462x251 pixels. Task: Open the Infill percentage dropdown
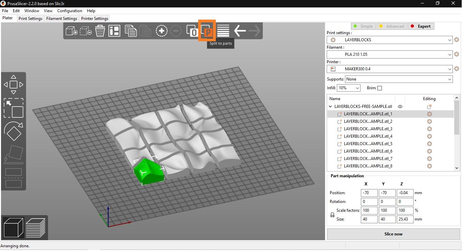point(349,88)
